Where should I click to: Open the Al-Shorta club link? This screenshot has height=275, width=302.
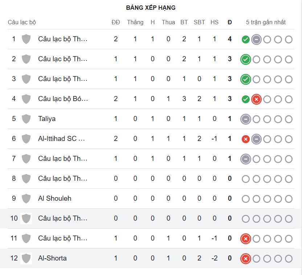click(52, 258)
